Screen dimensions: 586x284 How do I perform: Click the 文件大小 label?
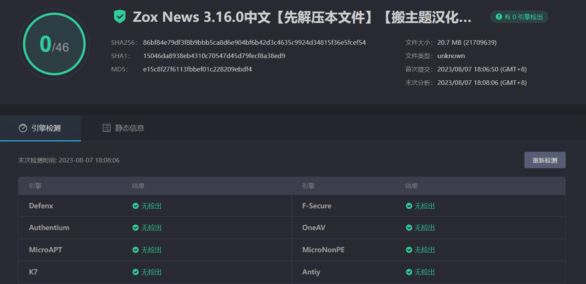coord(420,42)
